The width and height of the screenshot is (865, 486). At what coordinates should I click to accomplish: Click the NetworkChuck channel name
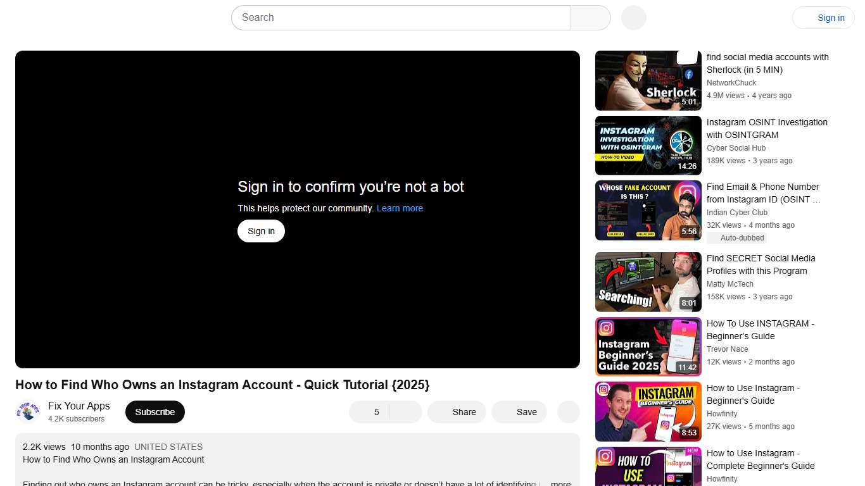(x=731, y=82)
